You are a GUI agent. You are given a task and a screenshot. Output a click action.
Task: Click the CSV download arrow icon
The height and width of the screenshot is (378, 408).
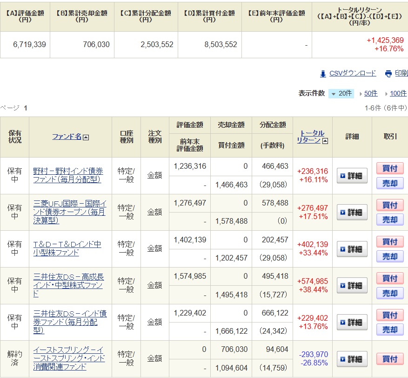pos(323,74)
